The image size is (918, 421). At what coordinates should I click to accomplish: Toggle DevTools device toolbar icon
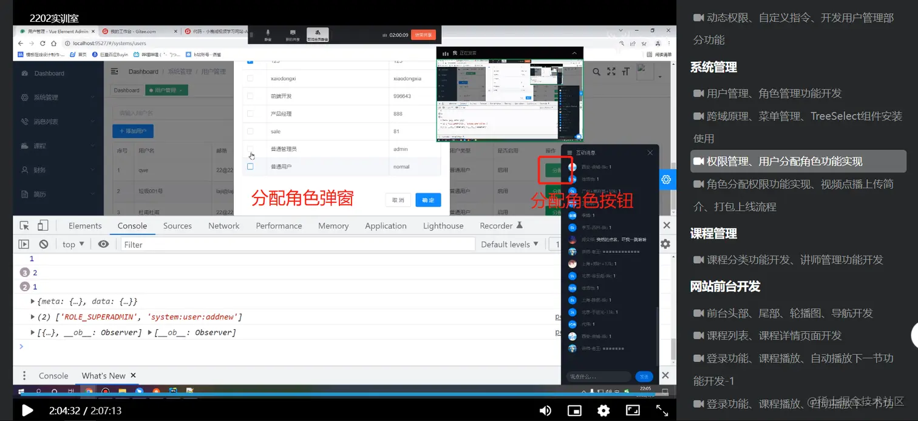coord(42,225)
